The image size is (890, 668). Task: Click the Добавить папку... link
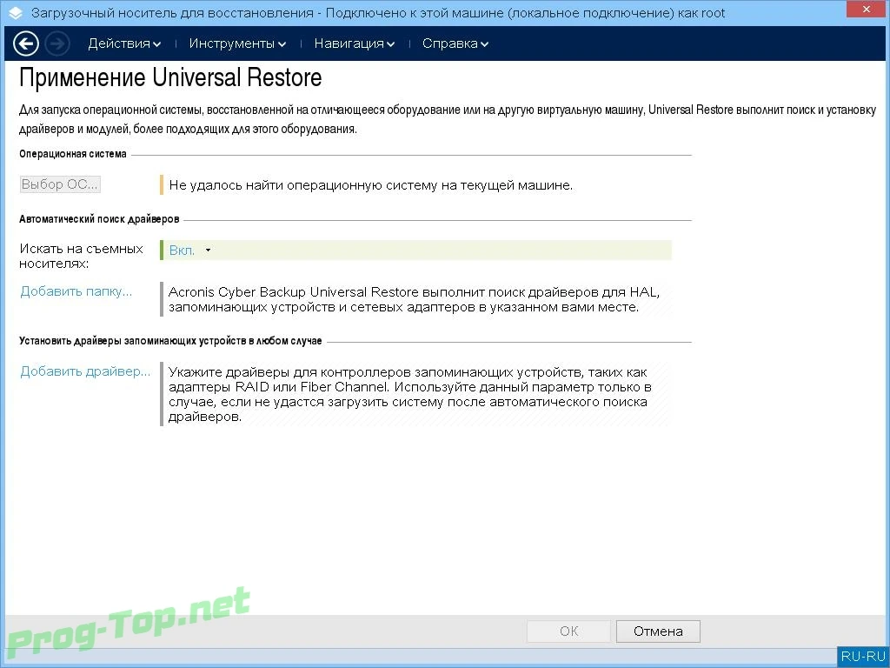pos(76,291)
